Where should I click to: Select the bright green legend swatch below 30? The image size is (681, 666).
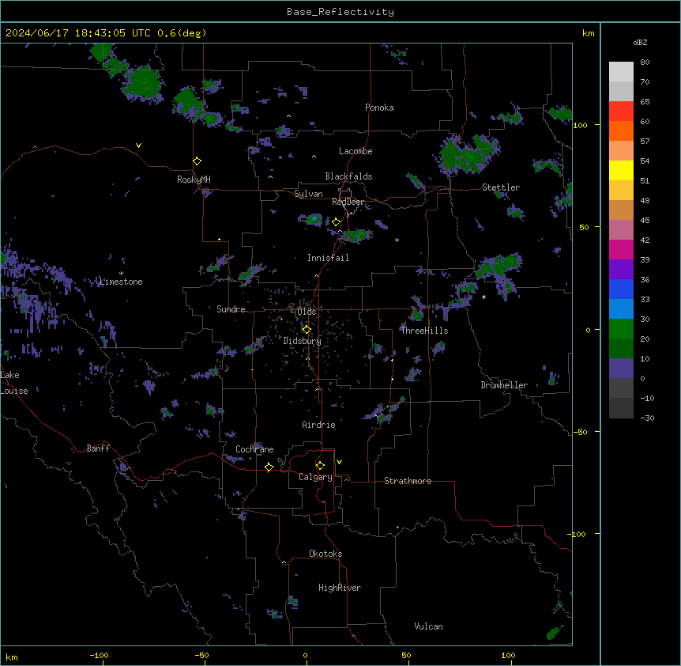click(x=621, y=329)
